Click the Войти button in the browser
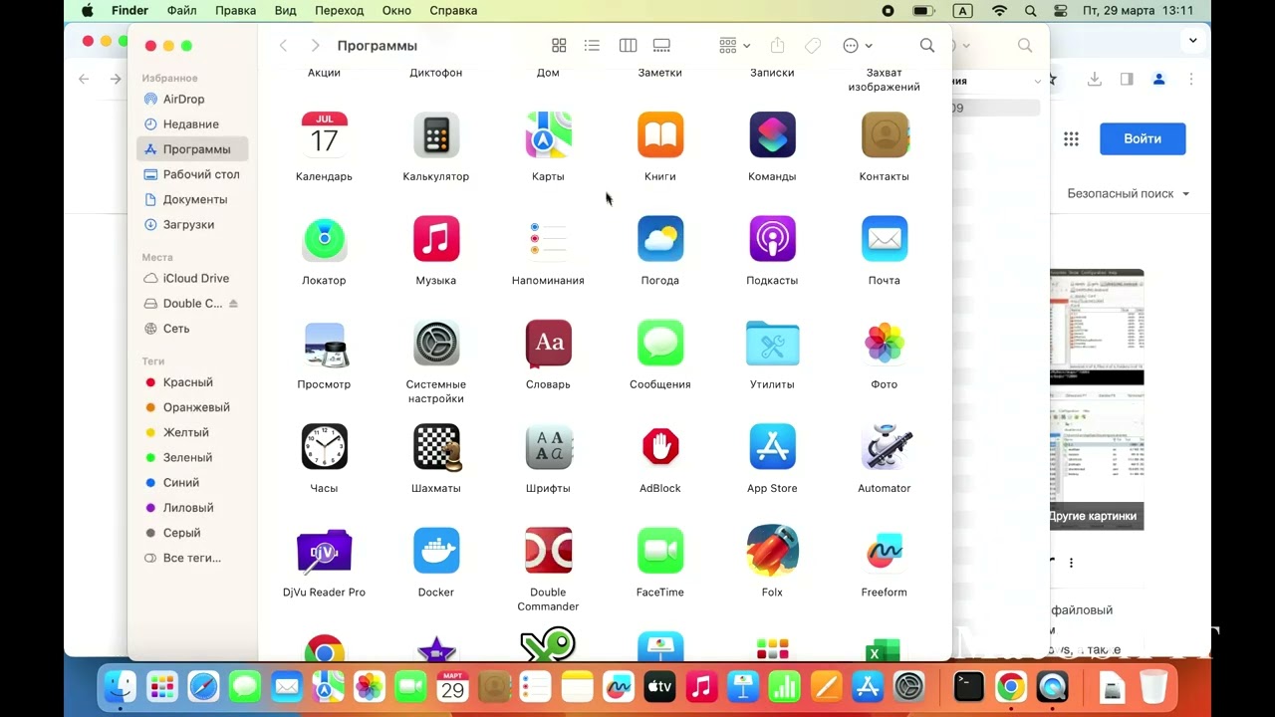Screen dimensions: 1275x717 pos(1143,139)
